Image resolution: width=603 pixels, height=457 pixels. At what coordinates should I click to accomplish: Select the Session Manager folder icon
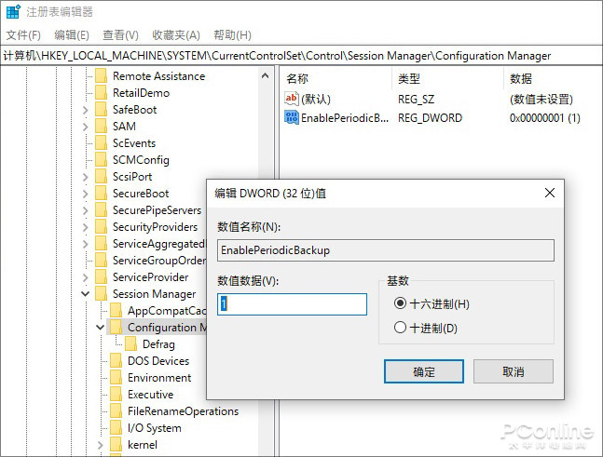click(102, 294)
